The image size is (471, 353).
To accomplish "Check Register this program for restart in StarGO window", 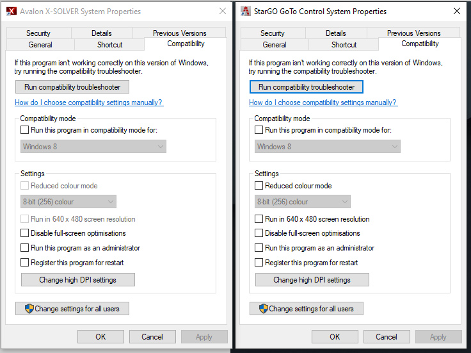I will 259,263.
